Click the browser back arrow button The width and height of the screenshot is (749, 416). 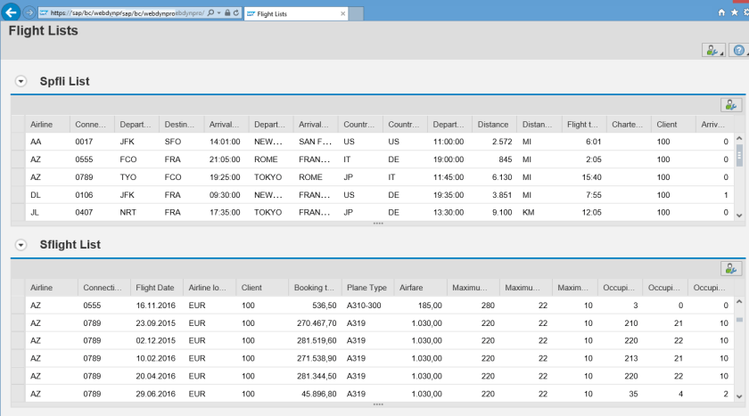pyautogui.click(x=12, y=12)
